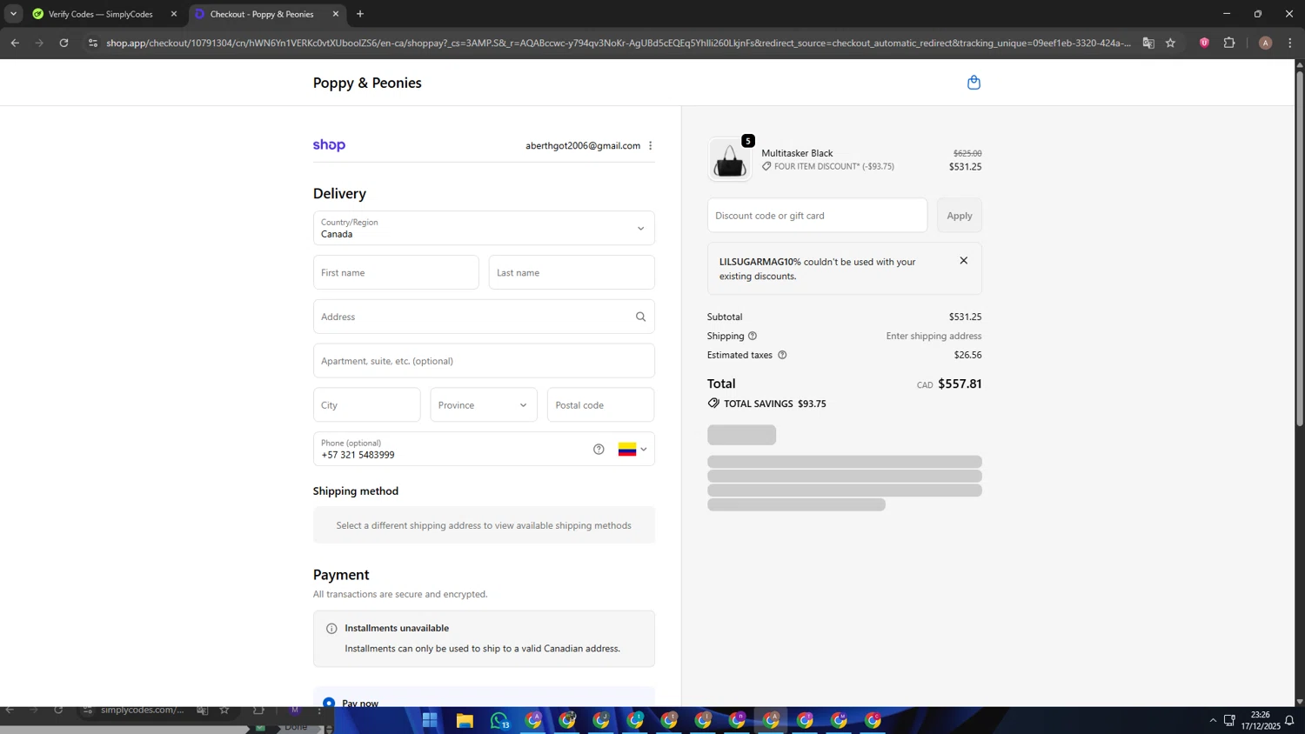The height and width of the screenshot is (734, 1305).
Task: Click the $26.56 estimated taxes value
Action: pos(967,355)
